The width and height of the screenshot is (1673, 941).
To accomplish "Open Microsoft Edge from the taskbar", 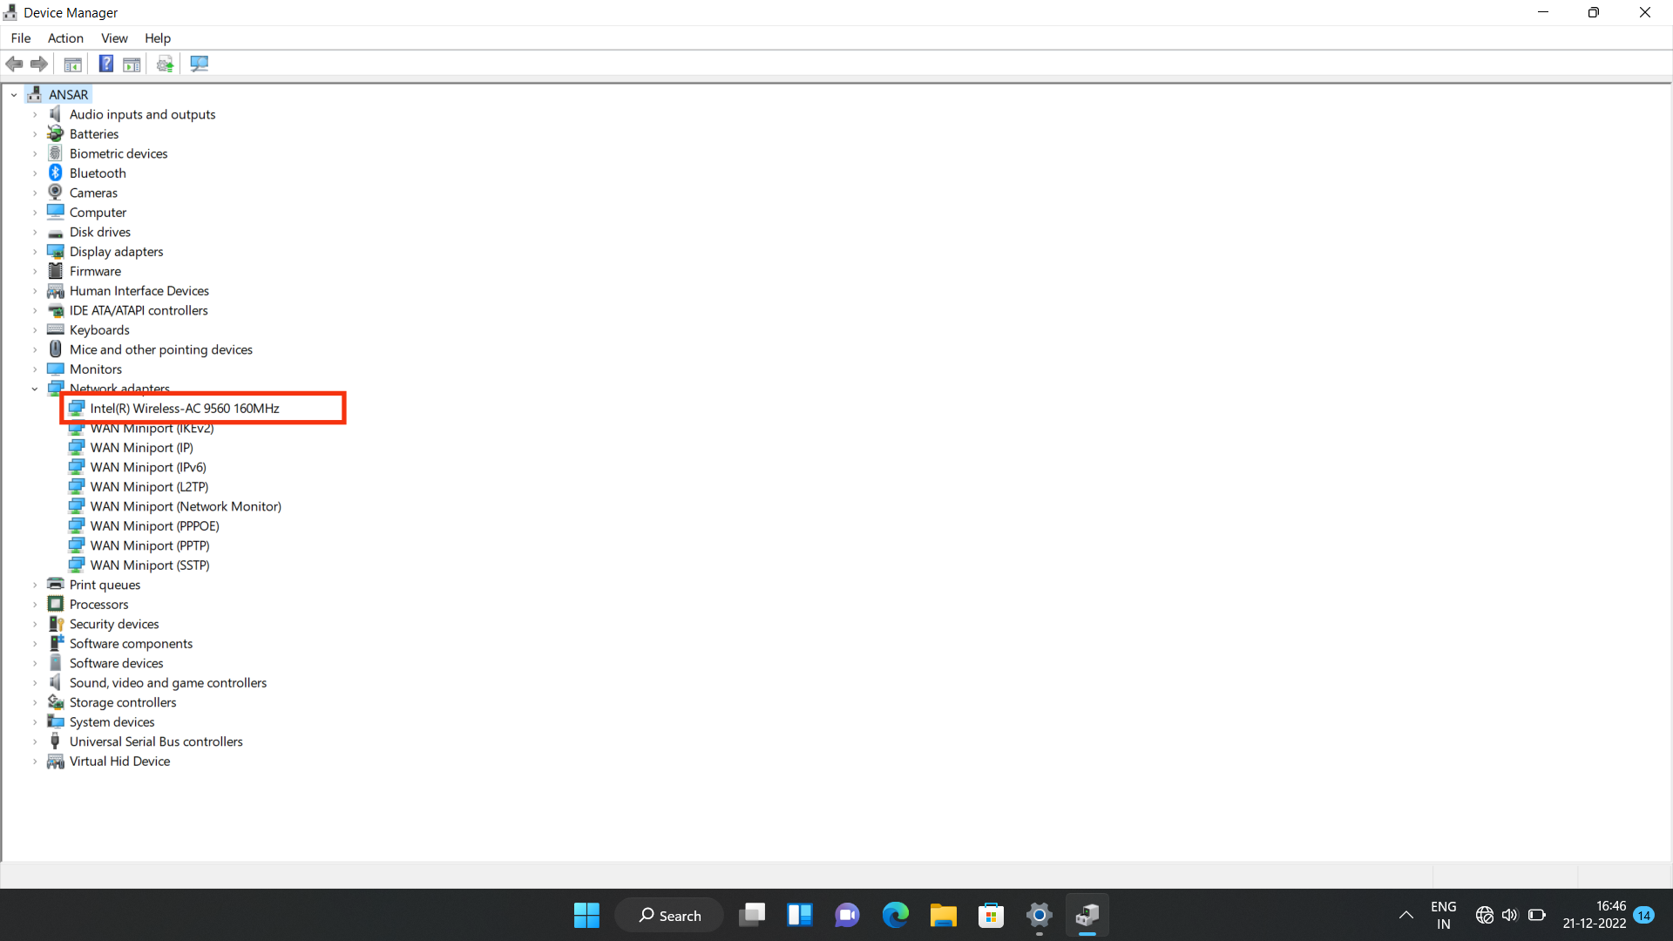I will 896,915.
